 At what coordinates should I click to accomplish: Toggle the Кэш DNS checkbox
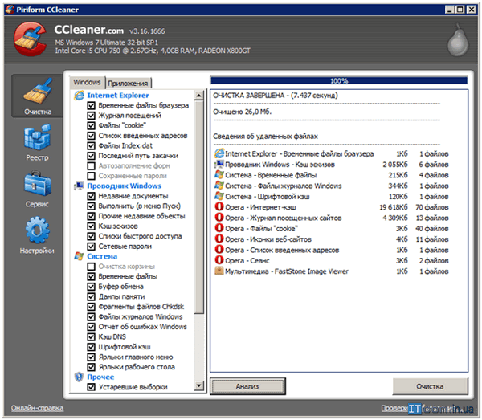click(x=92, y=336)
